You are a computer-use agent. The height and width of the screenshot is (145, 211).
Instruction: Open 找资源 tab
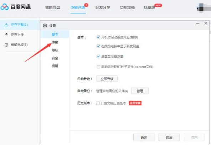pos(149,7)
